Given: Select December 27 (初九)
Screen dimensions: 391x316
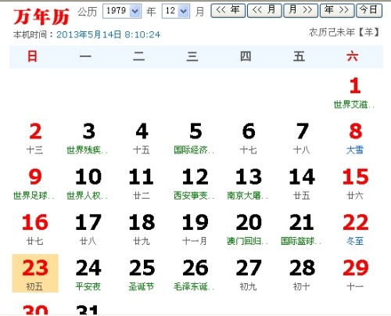Looking at the screenshot, I should click(249, 275).
